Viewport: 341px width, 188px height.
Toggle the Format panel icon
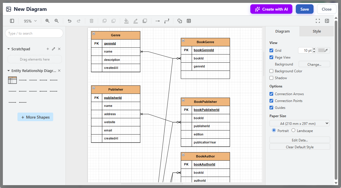point(327,21)
